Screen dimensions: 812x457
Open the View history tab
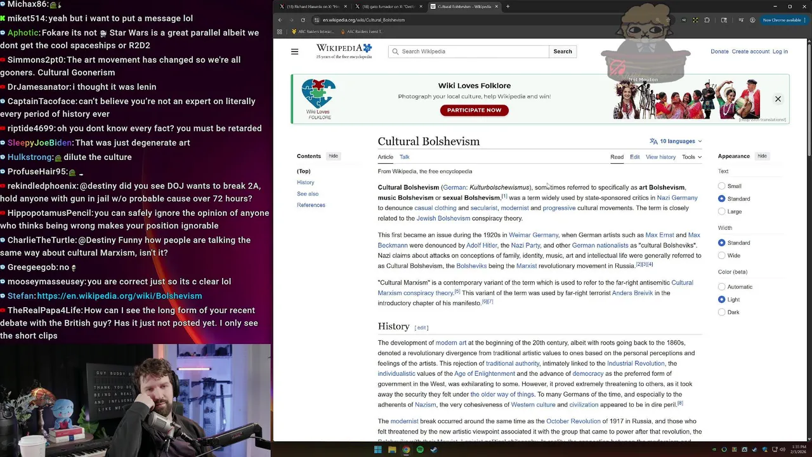[660, 157]
